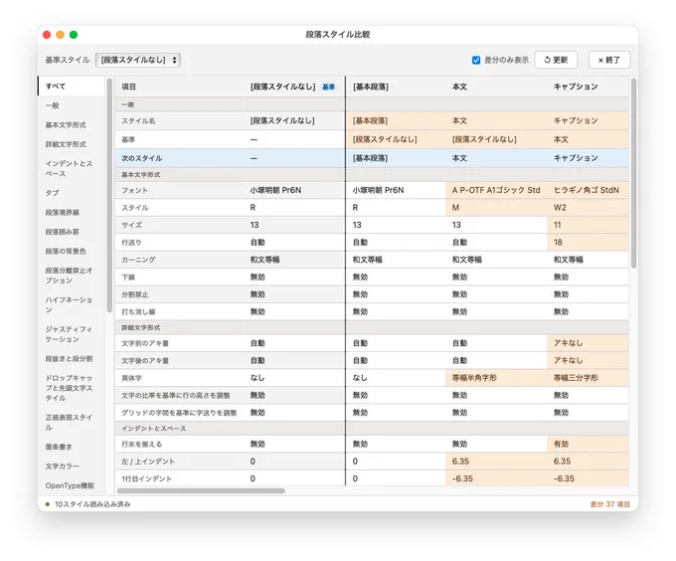The width and height of the screenshot is (676, 561).
Task: Toggle the 差分のみ表示 checkbox
Action: (x=476, y=60)
